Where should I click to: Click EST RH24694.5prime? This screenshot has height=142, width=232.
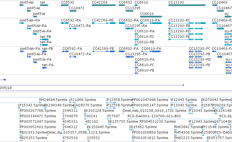53,100
